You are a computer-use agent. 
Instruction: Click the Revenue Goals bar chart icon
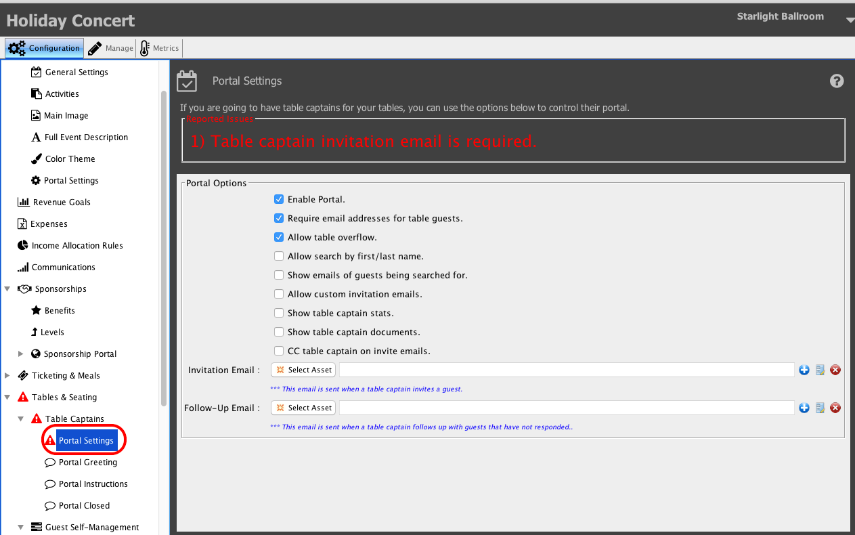coord(23,202)
